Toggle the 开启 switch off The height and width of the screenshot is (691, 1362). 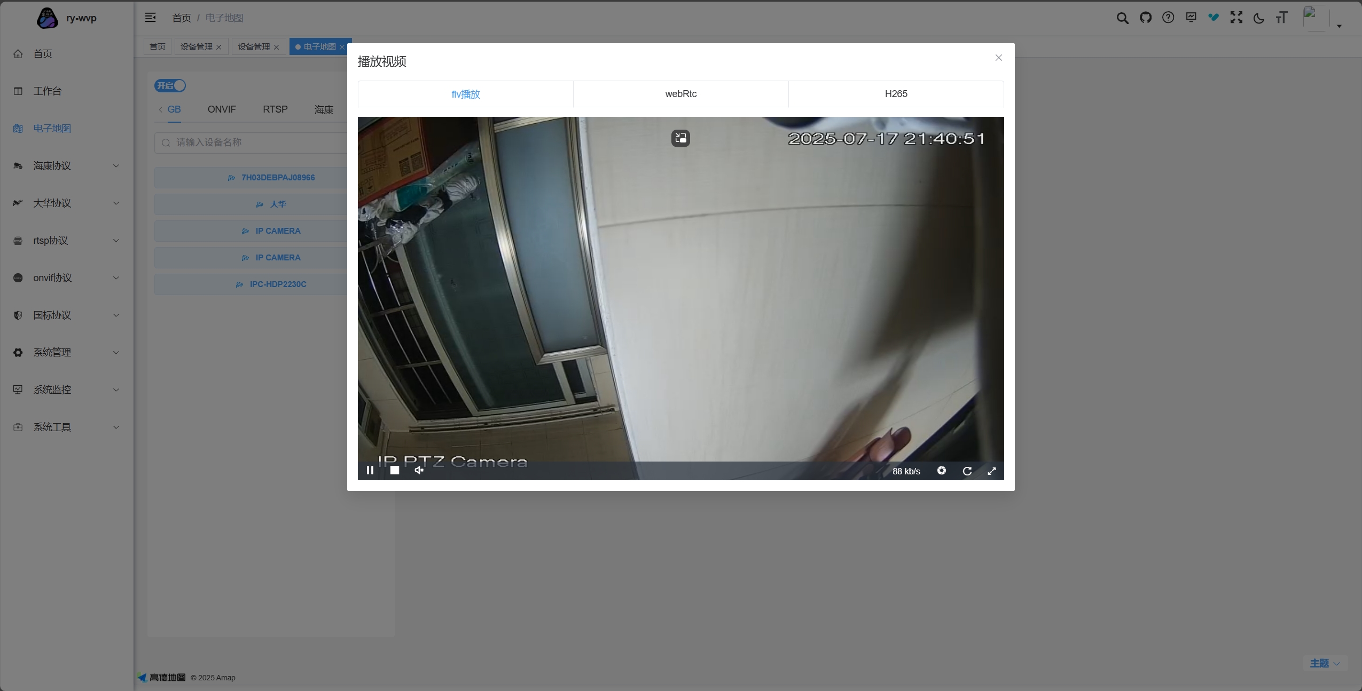[x=170, y=85]
